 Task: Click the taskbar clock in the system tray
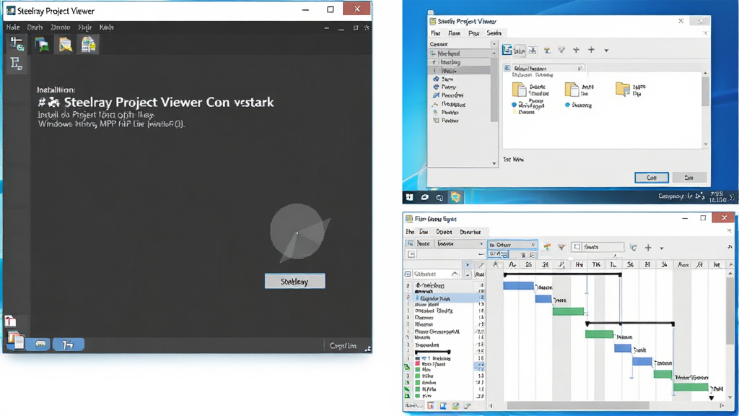pyautogui.click(x=718, y=197)
